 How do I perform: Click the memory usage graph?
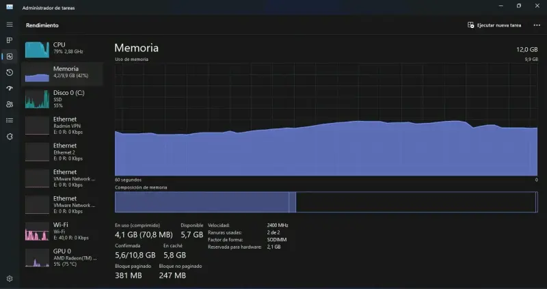[326, 120]
